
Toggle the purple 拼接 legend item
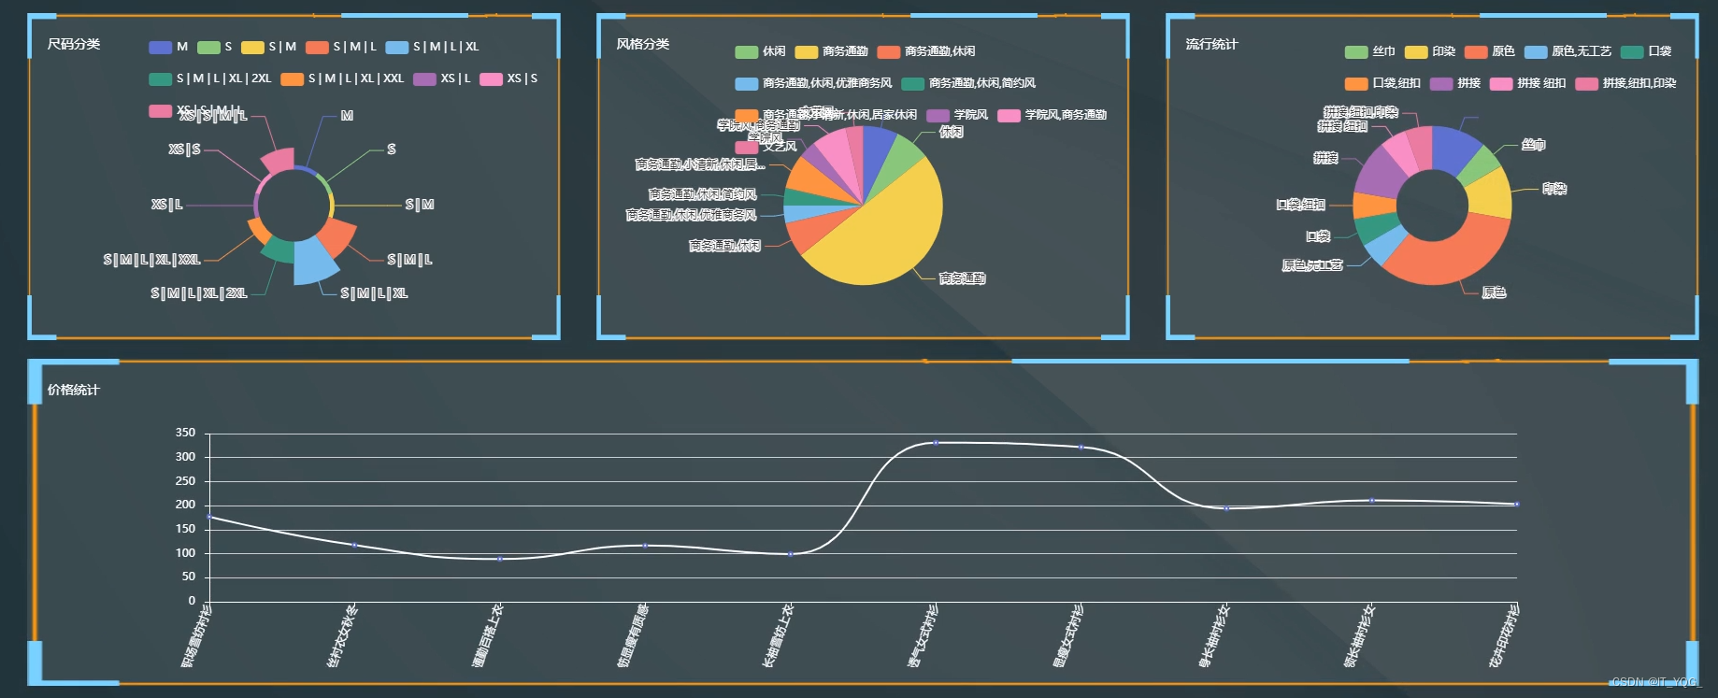point(1454,83)
